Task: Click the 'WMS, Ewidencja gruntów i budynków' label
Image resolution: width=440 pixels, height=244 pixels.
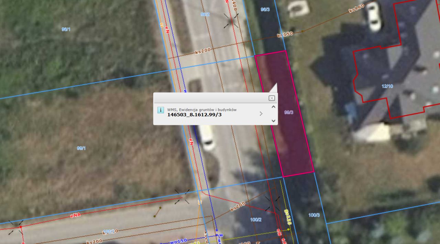Action: click(x=202, y=109)
